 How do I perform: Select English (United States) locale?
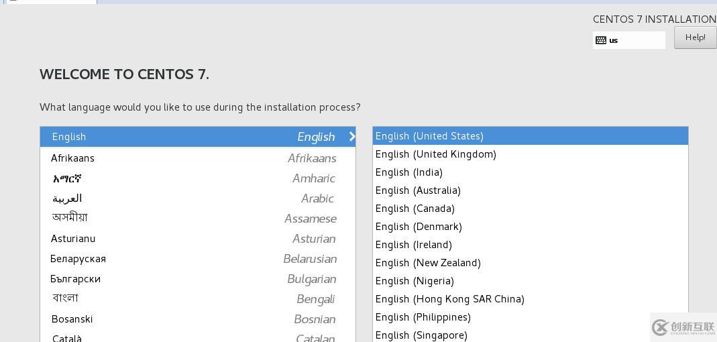pyautogui.click(x=531, y=135)
